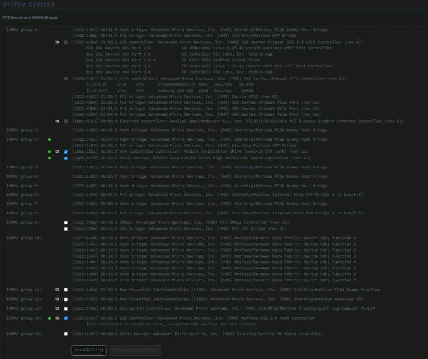Click the 'IOMMU group 2:' label
The height and width of the screenshot is (359, 428).
[x=23, y=139]
